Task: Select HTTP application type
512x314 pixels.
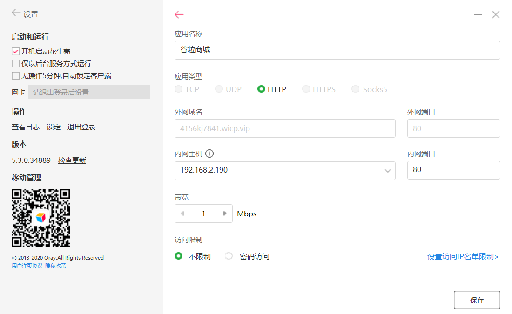Action: click(x=261, y=89)
